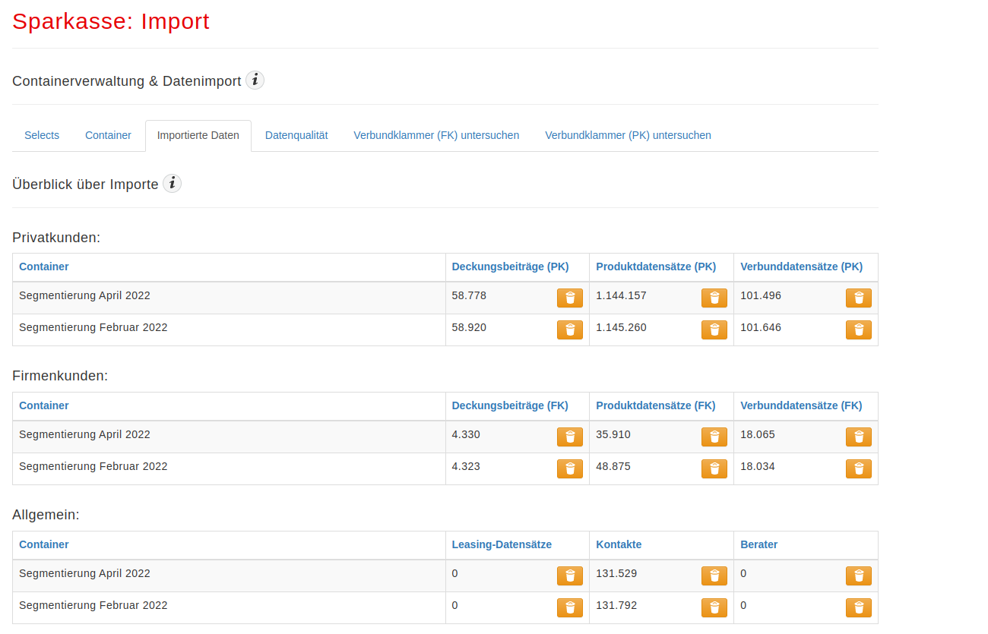Screen dimensions: 988x634
Task: Open info icon beside Containerverwaltung & Datenimport
Action: click(x=255, y=80)
